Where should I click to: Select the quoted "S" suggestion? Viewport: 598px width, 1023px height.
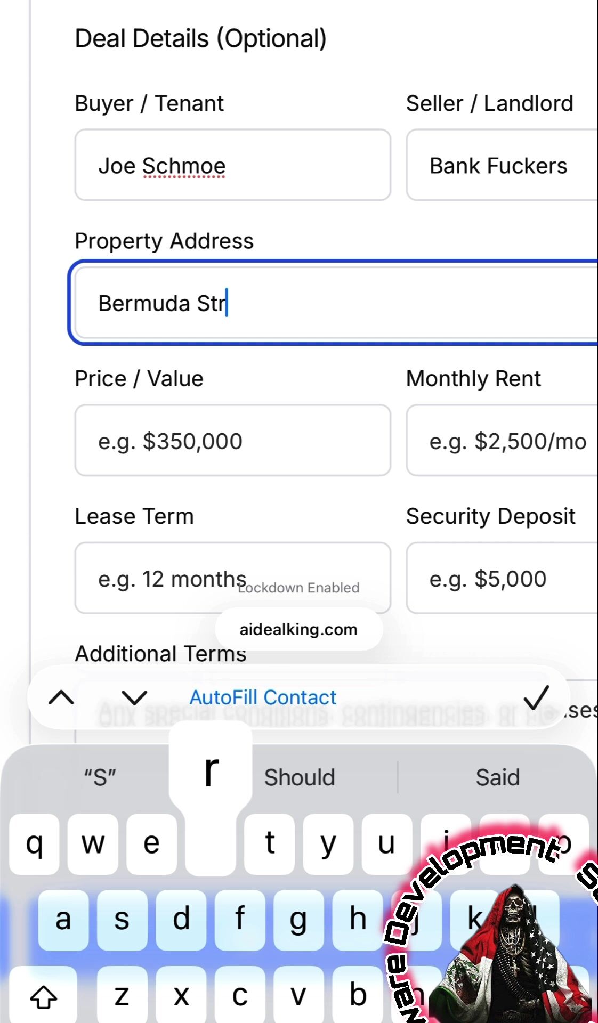100,777
